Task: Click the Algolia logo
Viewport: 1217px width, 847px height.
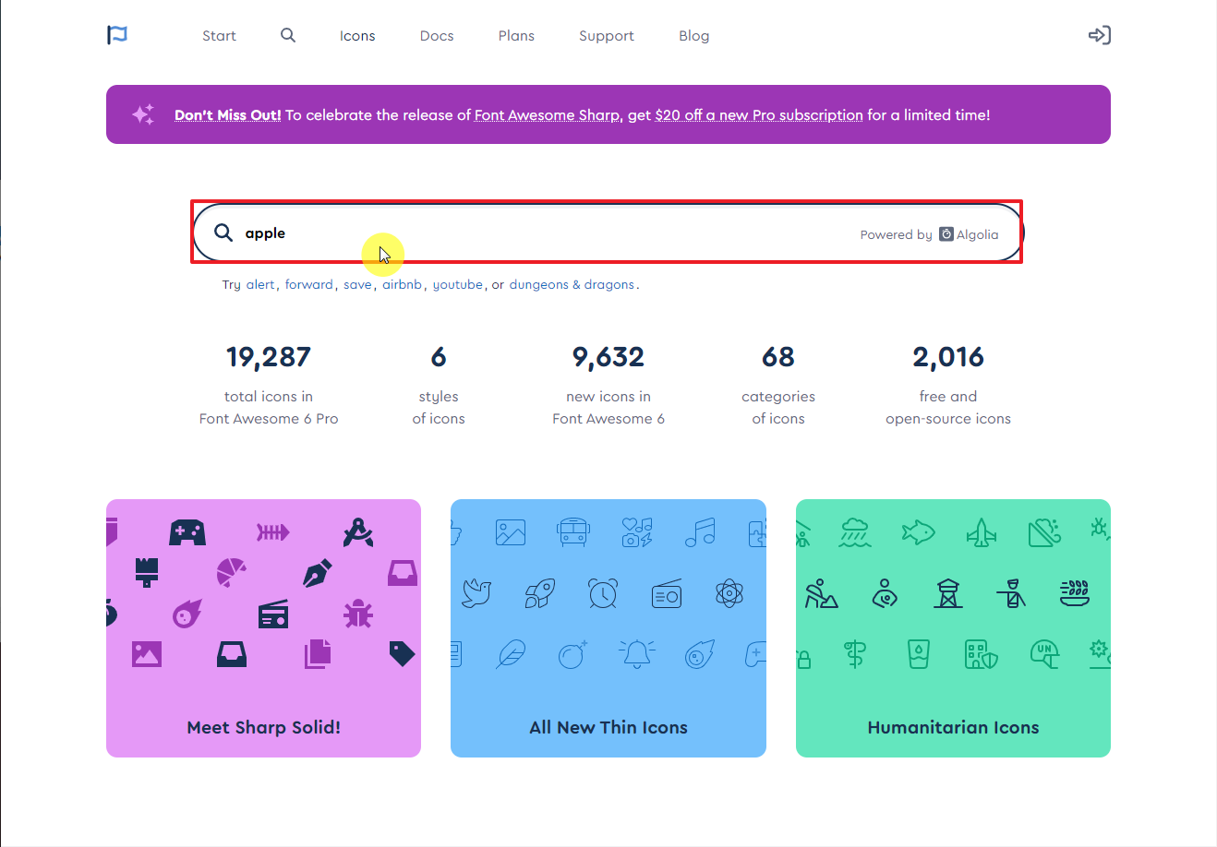Action: (969, 234)
